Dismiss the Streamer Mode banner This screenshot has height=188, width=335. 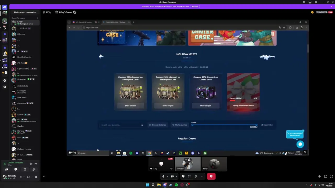(x=331, y=7)
